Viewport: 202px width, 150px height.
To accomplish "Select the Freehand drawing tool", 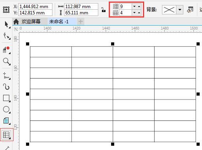I will coord(6,76).
